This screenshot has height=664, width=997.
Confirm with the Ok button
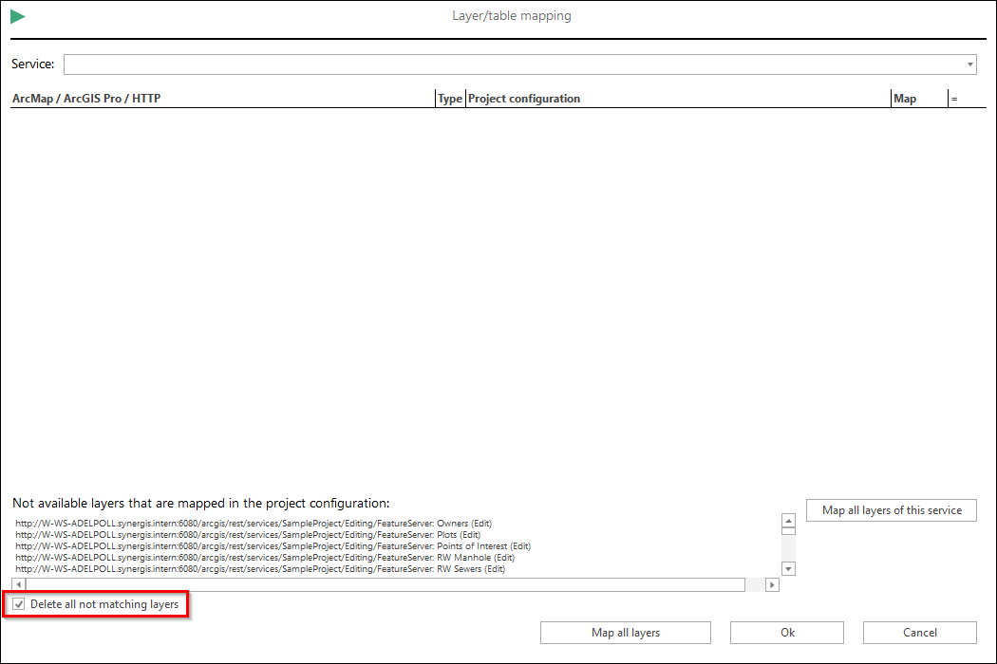coord(786,633)
